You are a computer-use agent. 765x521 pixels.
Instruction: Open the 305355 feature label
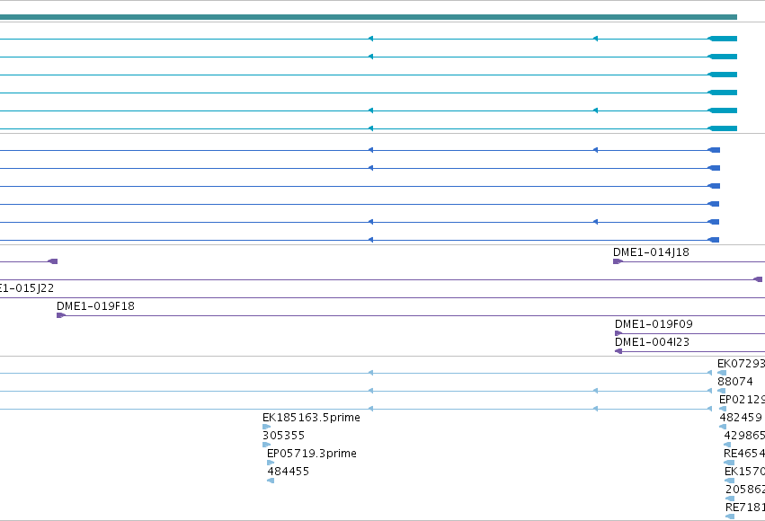[x=283, y=436]
